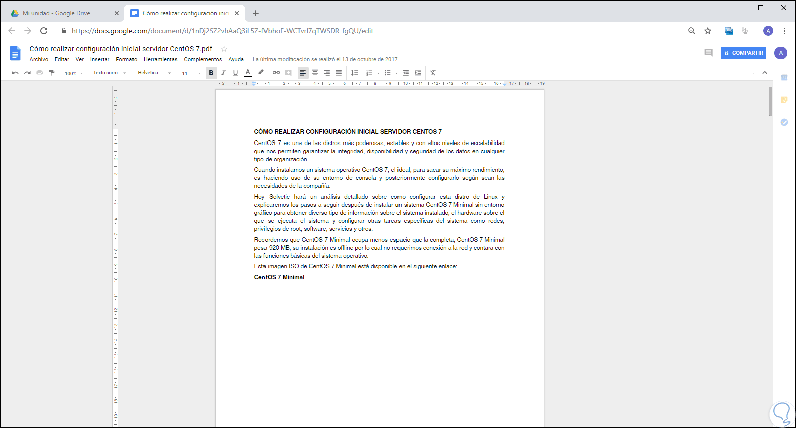Expand bulleted list style options arrow
796x428 pixels.
click(x=396, y=73)
